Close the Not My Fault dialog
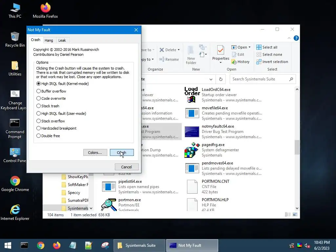 click(136, 30)
